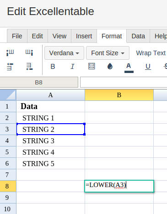The image size is (167, 214).
Task: Click the Wrap Text button
Action: 151,53
